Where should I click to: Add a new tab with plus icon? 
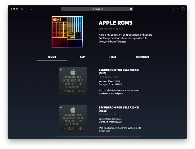coord(178,9)
